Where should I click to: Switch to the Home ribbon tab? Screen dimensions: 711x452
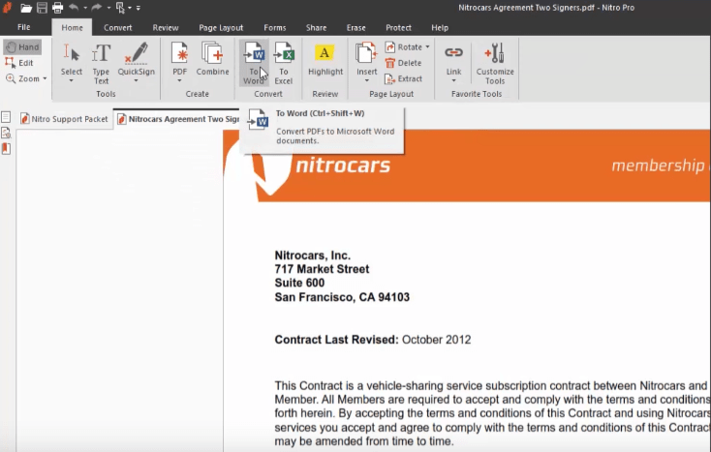[72, 28]
